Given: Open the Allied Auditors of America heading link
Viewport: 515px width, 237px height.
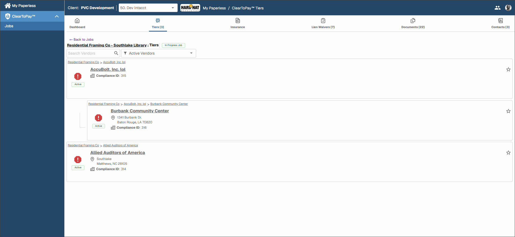Looking at the screenshot, I should click(118, 152).
